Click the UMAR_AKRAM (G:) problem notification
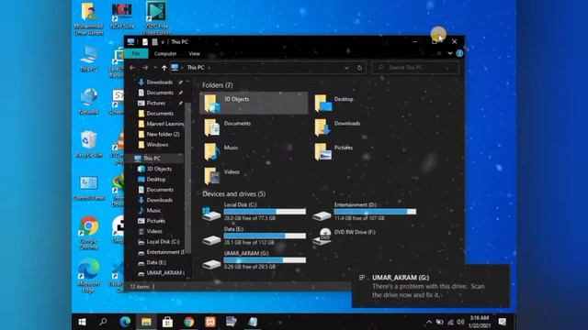 click(x=431, y=286)
